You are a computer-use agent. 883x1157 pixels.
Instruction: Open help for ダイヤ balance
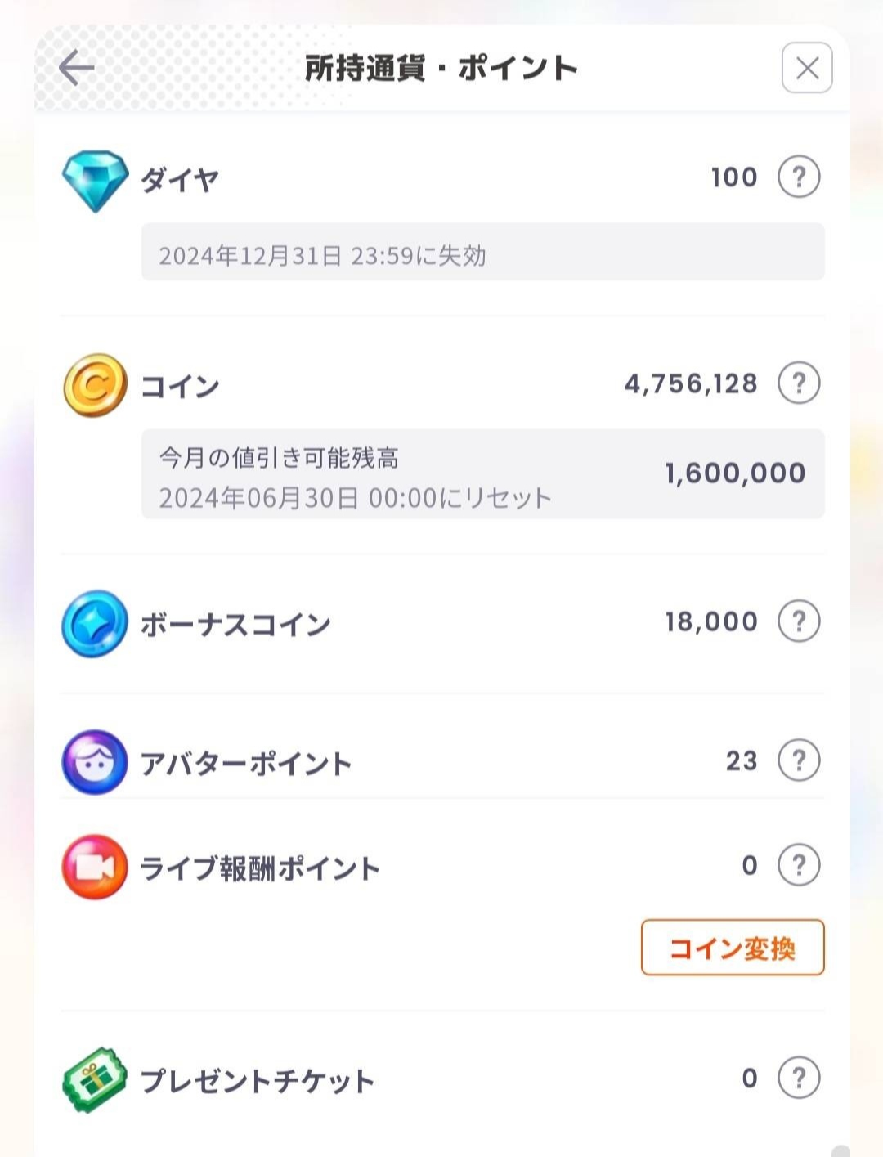(x=799, y=177)
